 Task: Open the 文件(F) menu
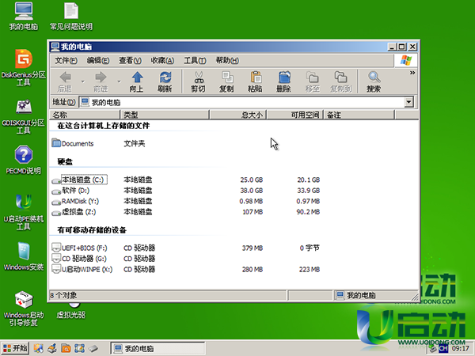pos(66,61)
